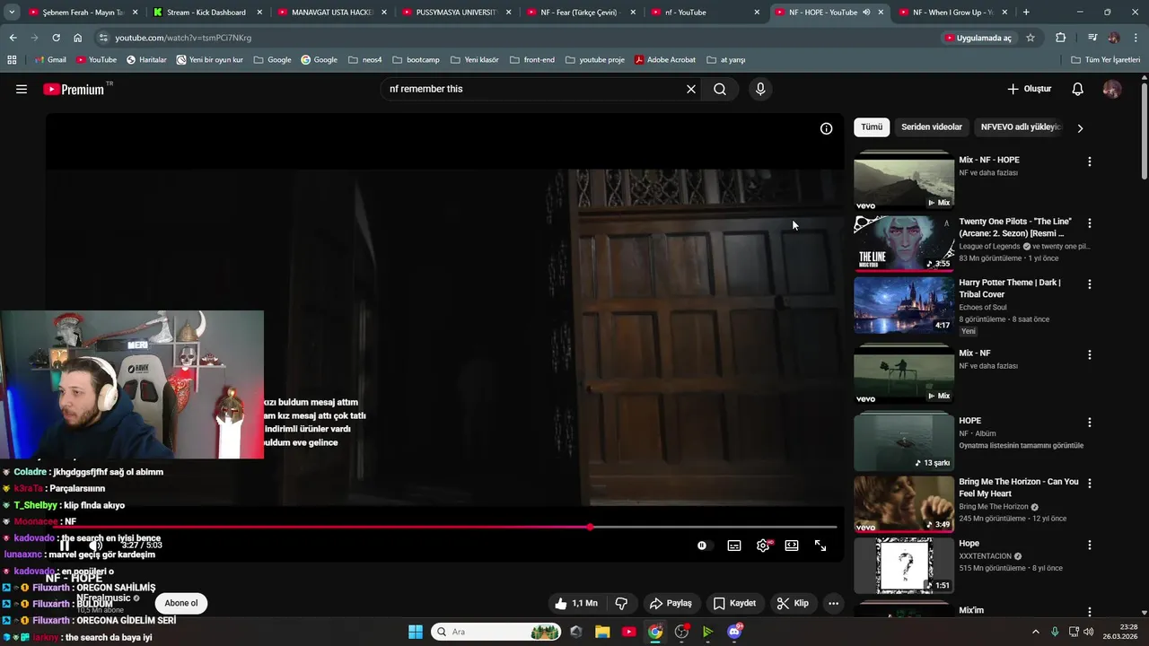1149x646 pixels.
Task: Subscribe using Abone ol button
Action: click(180, 603)
